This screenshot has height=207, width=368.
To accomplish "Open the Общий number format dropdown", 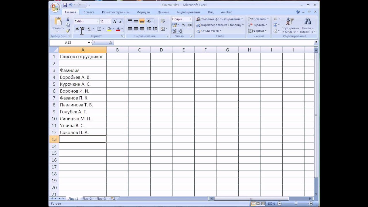I will coord(190,19).
